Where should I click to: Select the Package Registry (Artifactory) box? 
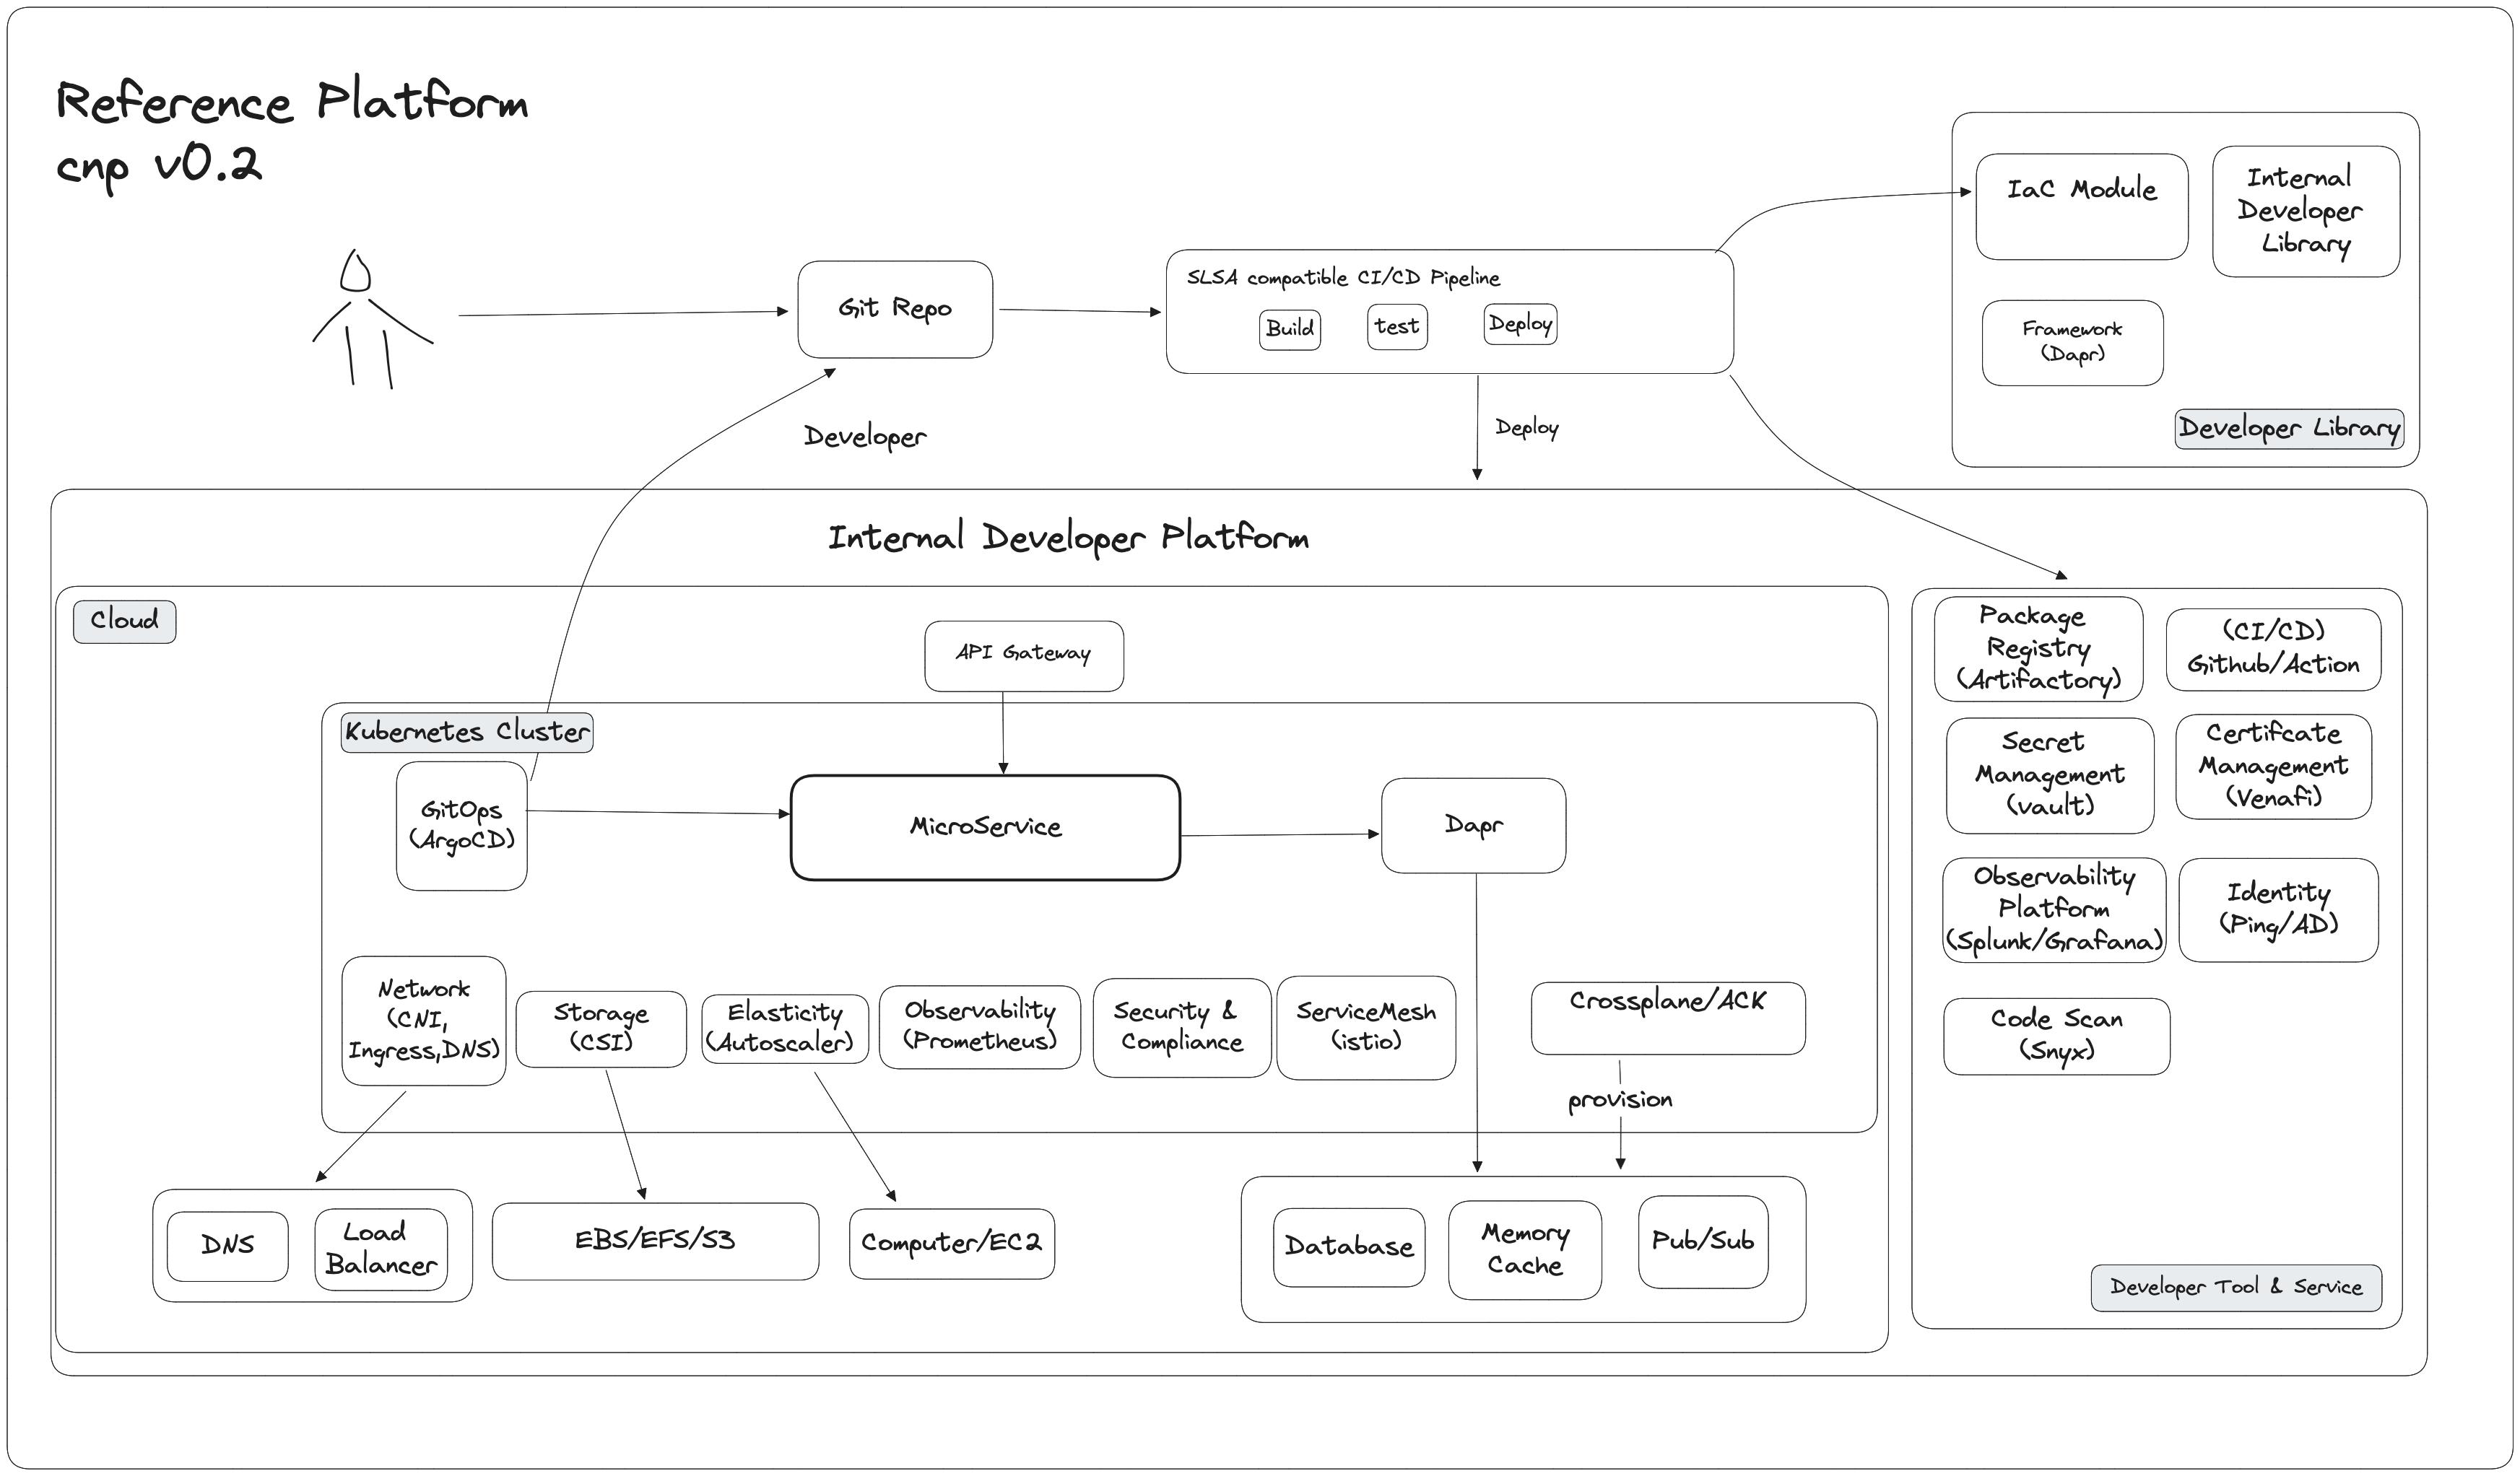click(2038, 649)
